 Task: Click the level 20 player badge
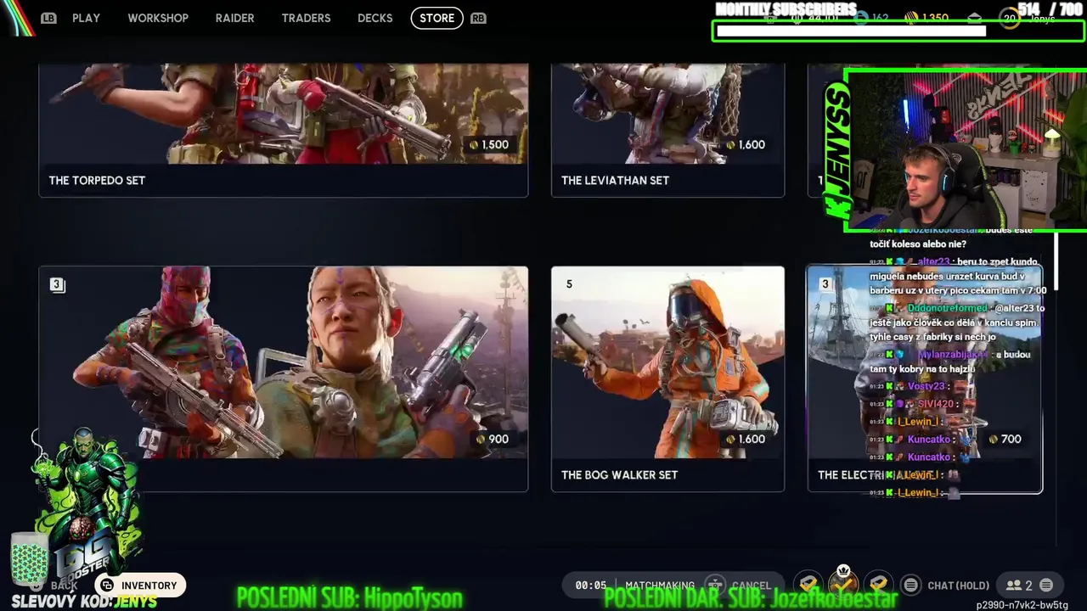pyautogui.click(x=1010, y=18)
